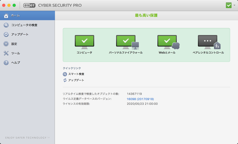Click the license expiry date 2020/05/23 value

pyautogui.click(x=142, y=104)
